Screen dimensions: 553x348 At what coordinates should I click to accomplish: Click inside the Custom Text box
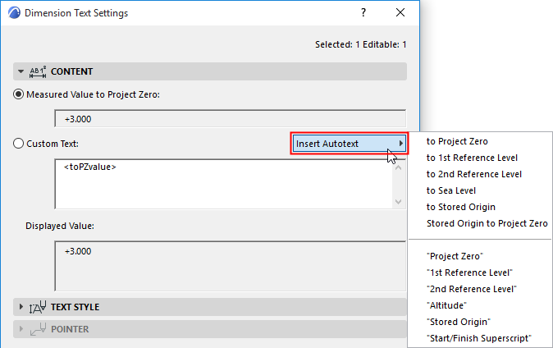tap(222, 185)
